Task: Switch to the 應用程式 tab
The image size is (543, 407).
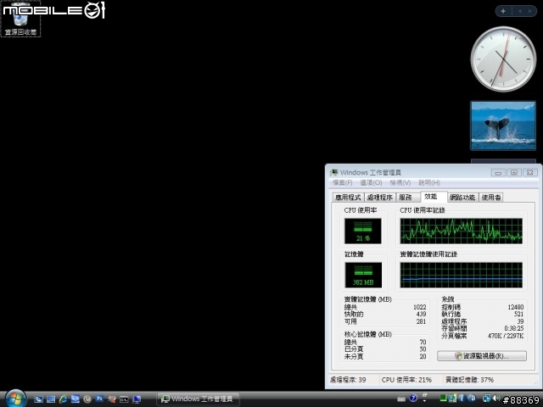Action: (x=348, y=198)
